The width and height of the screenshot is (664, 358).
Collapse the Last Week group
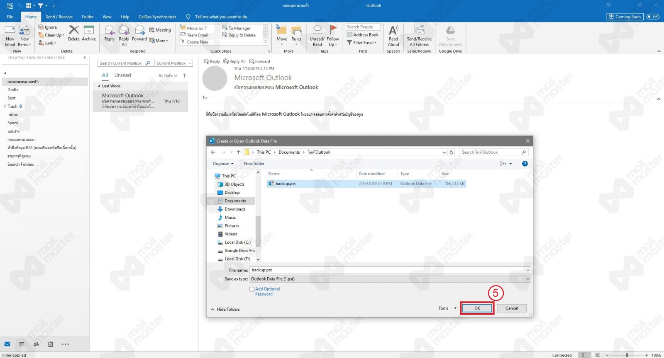click(99, 86)
